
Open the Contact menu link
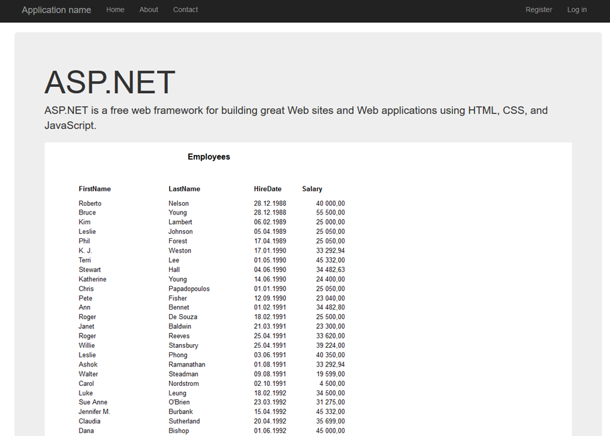coord(185,10)
